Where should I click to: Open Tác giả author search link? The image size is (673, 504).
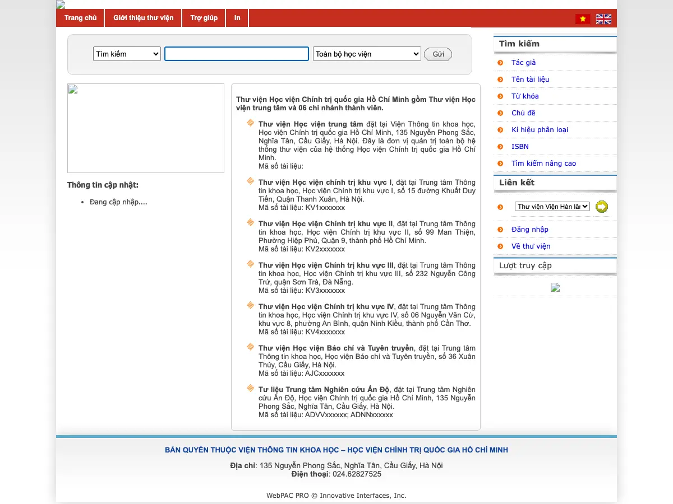coord(524,63)
